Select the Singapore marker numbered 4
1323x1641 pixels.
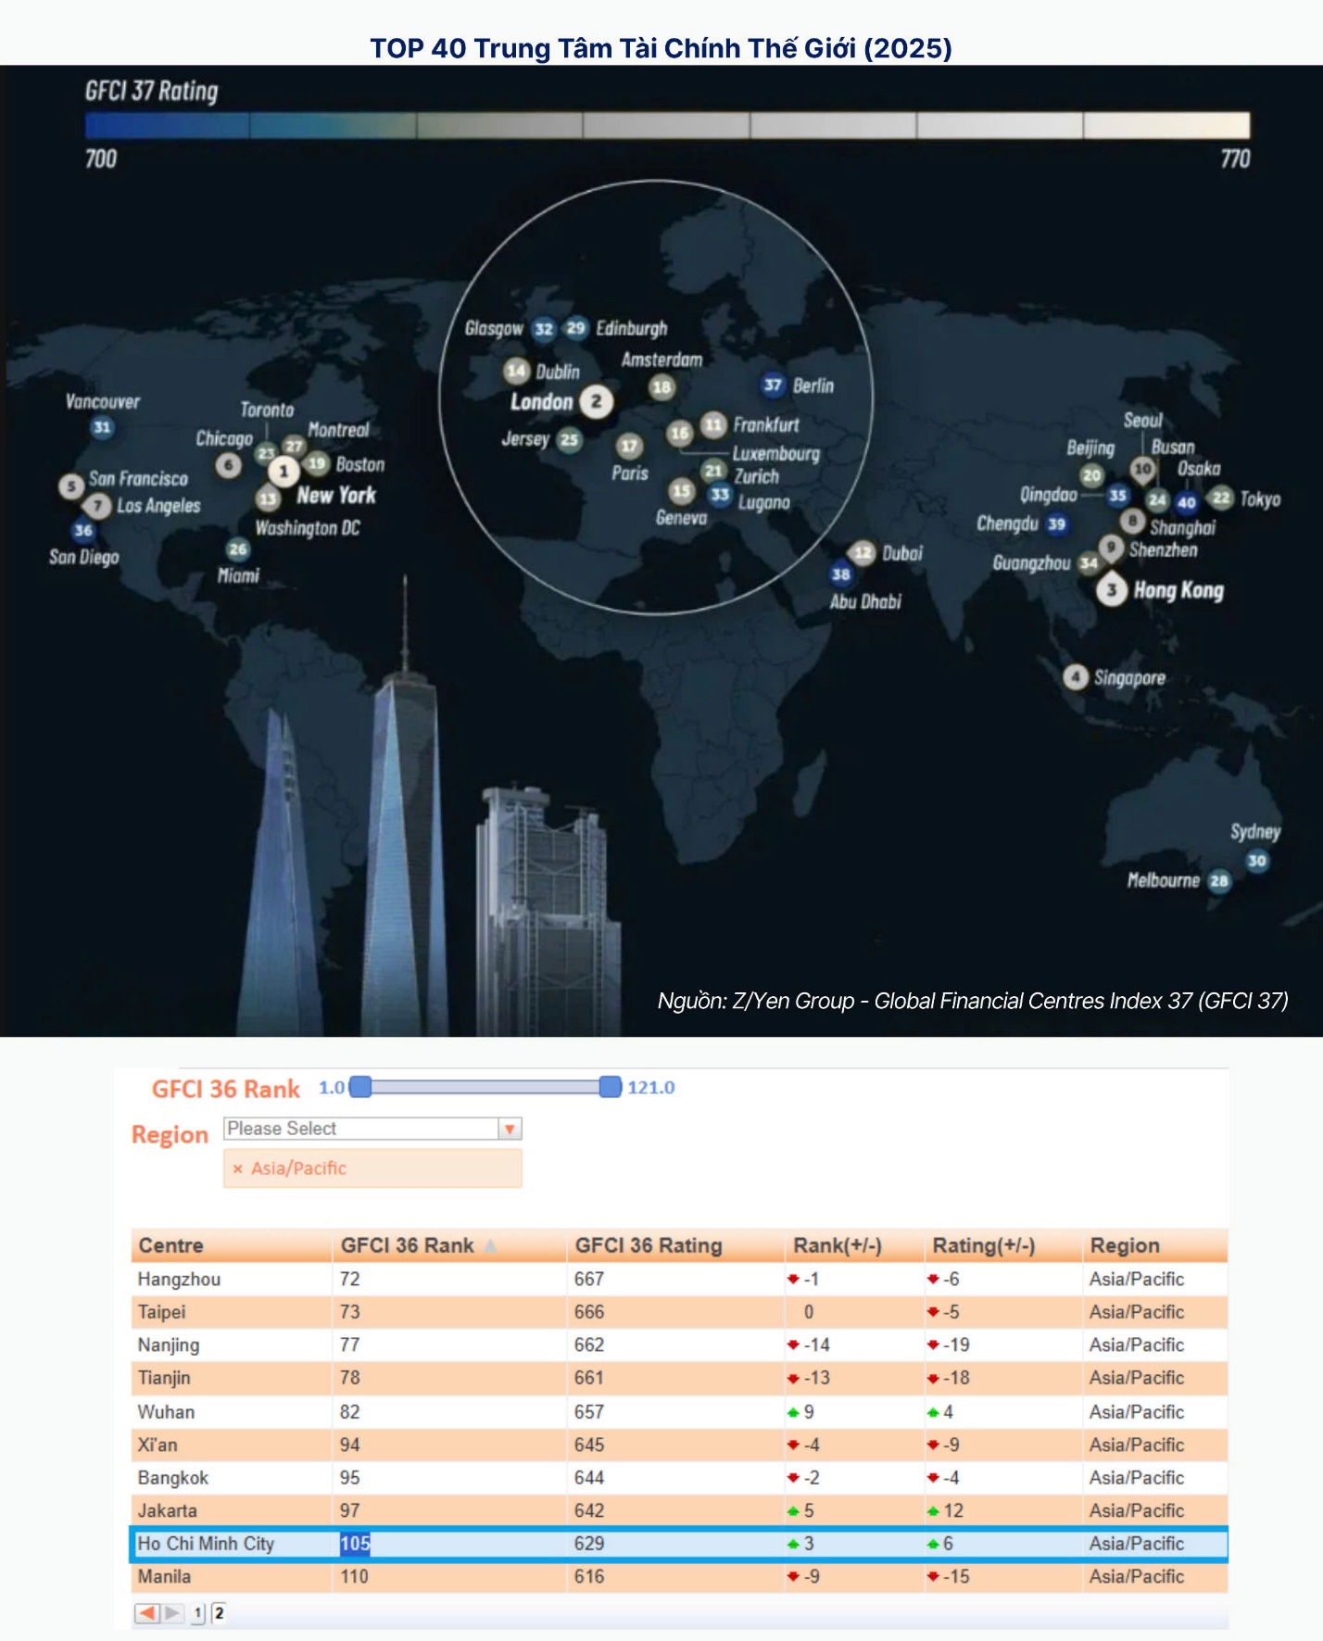coord(1075,677)
